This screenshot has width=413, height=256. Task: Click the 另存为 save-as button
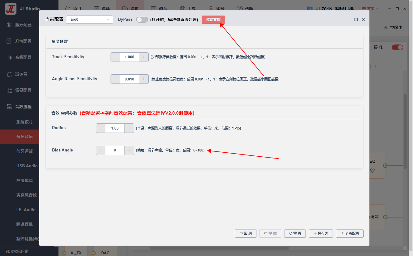pos(321,233)
